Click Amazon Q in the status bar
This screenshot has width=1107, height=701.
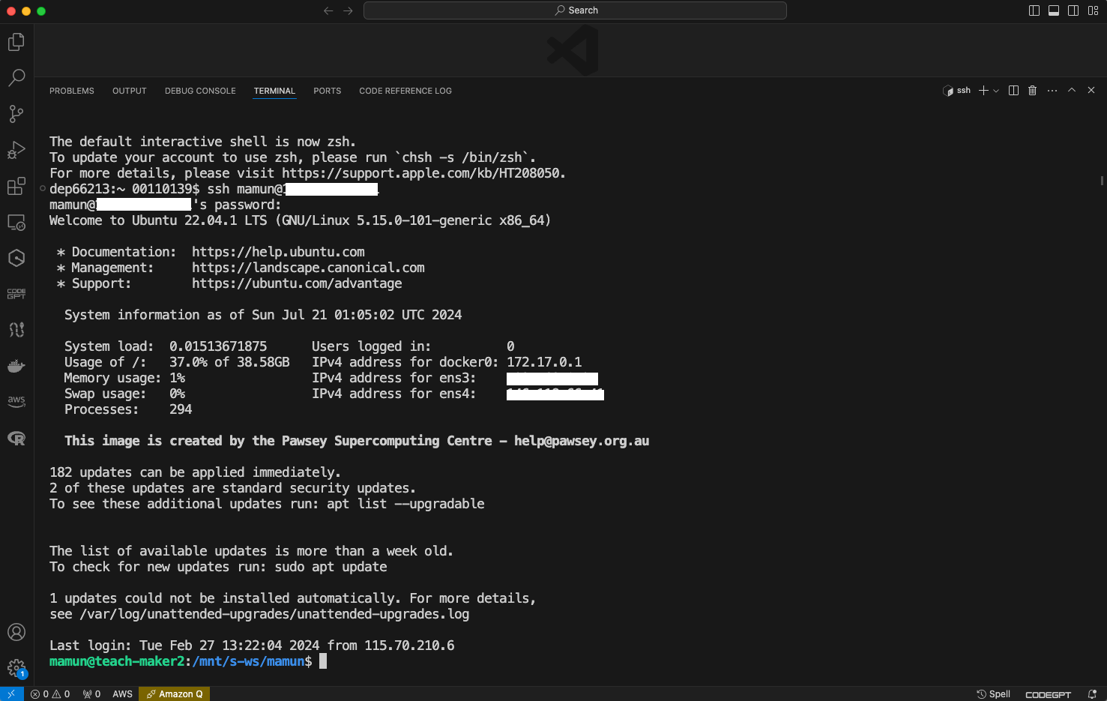point(174,694)
